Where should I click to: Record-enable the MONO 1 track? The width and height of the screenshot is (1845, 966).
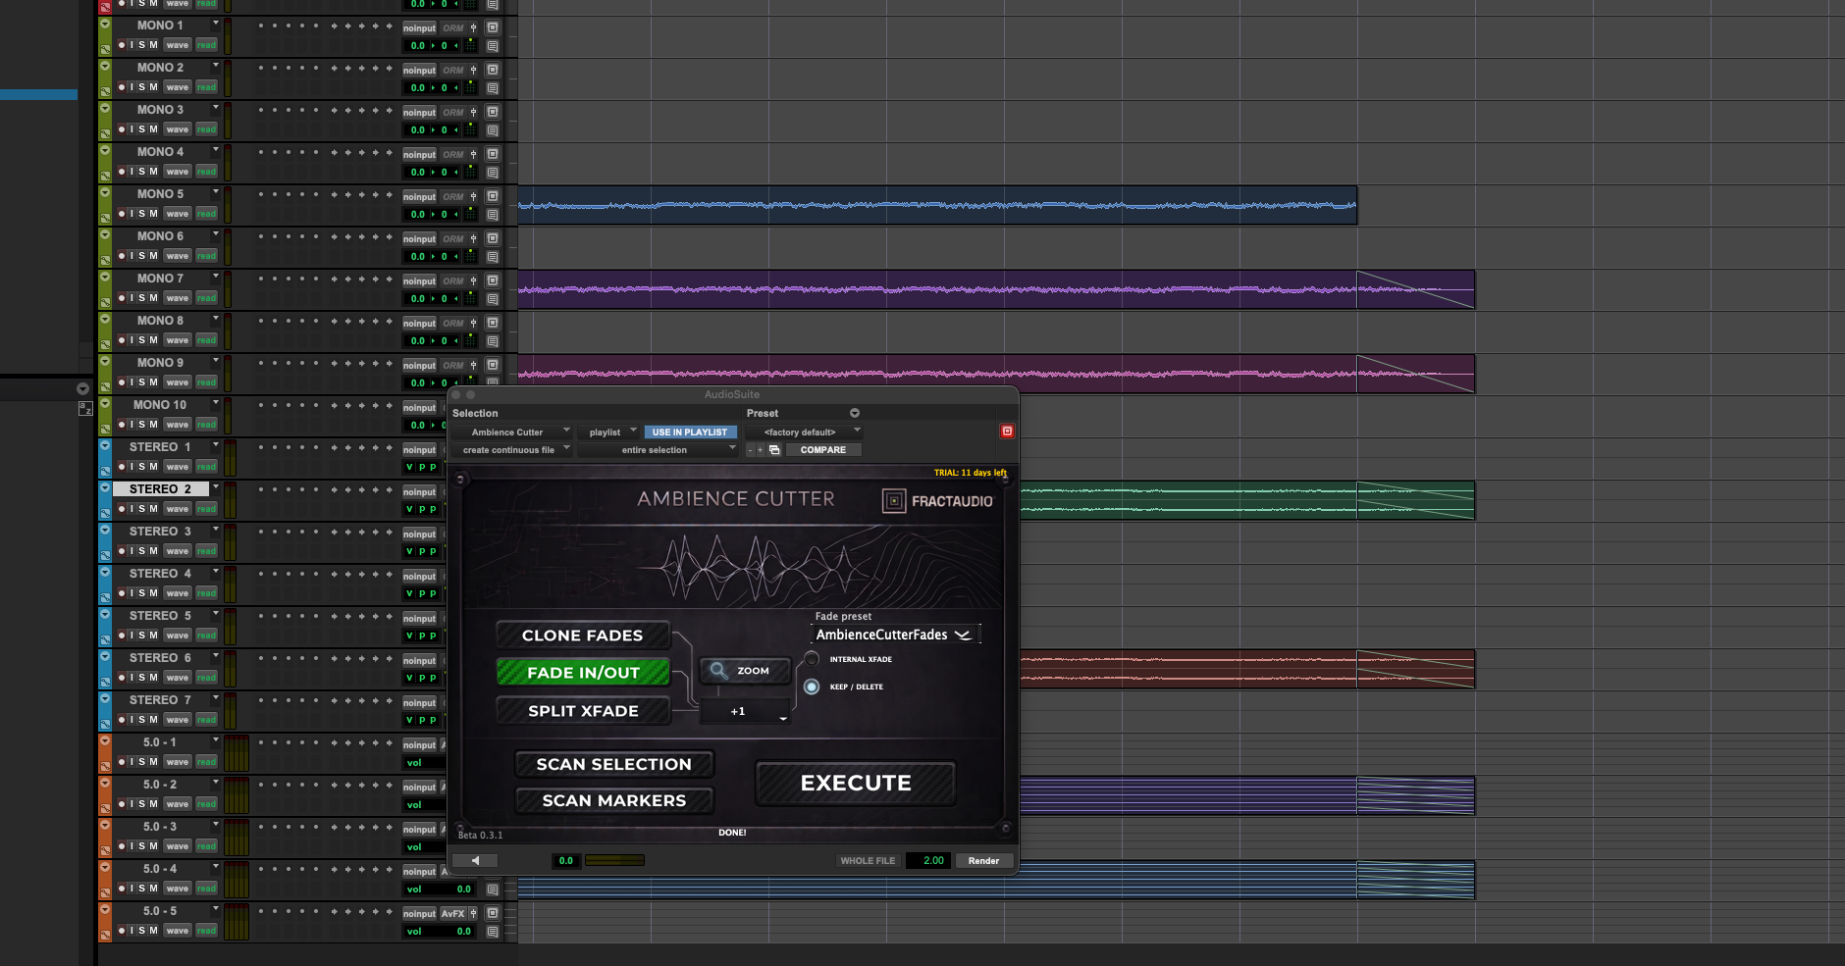(x=121, y=45)
